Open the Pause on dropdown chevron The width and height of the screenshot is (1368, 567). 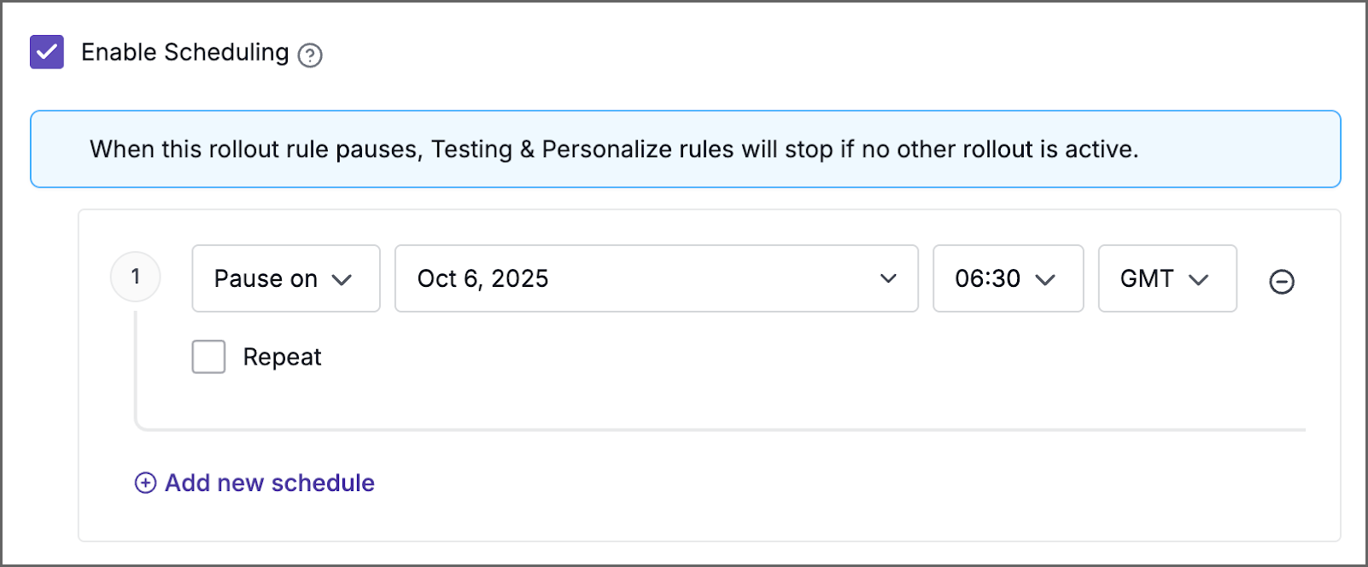point(345,278)
